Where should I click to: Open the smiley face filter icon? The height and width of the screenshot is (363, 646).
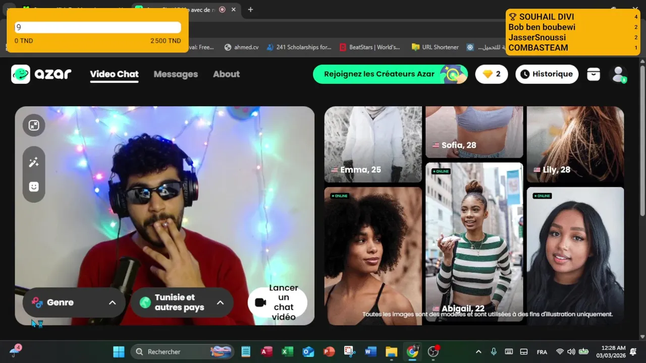pyautogui.click(x=34, y=187)
